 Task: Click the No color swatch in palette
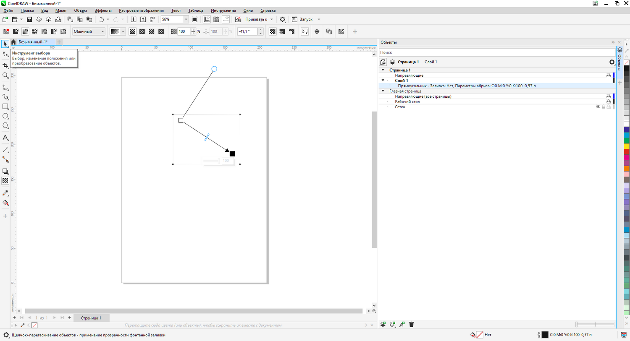pos(627,62)
